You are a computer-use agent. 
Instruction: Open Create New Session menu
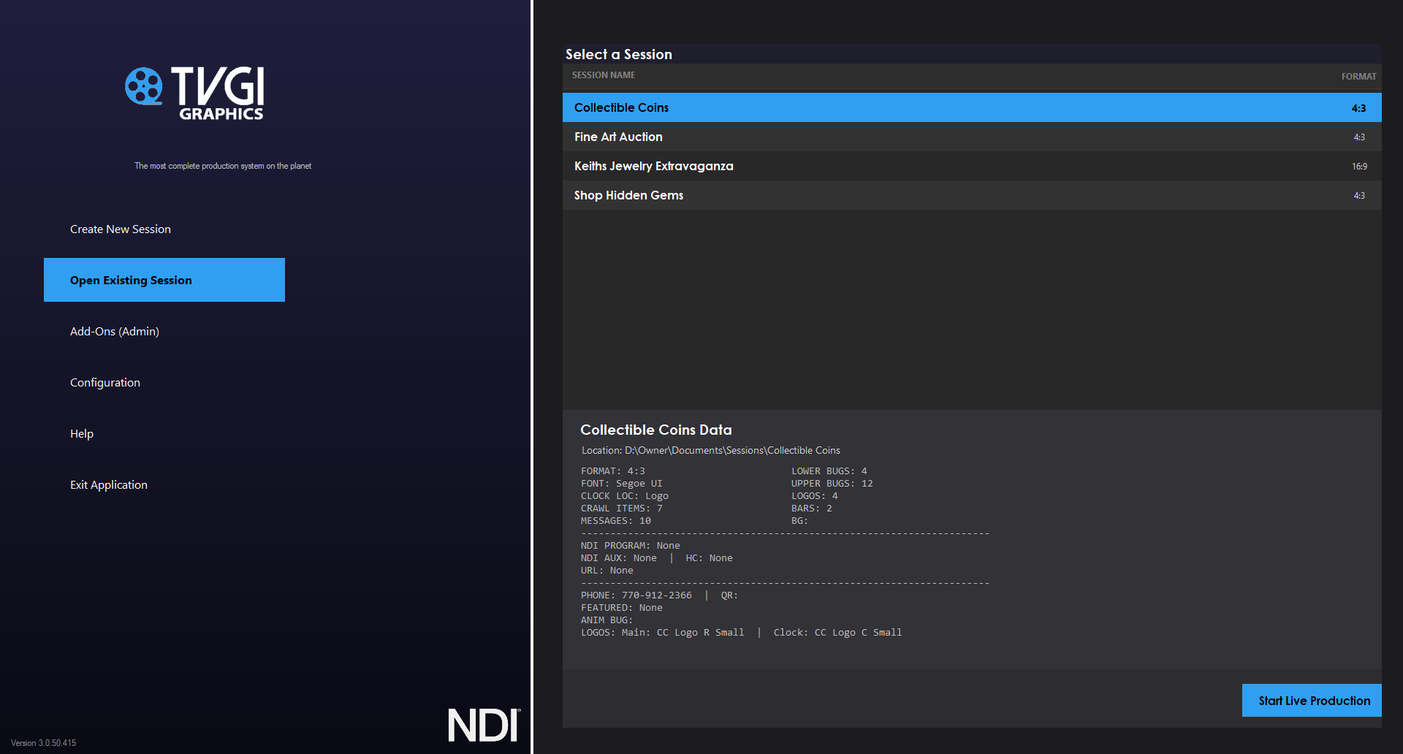121,229
